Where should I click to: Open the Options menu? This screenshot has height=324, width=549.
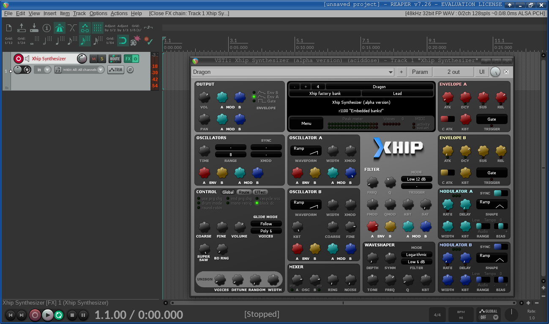[98, 13]
